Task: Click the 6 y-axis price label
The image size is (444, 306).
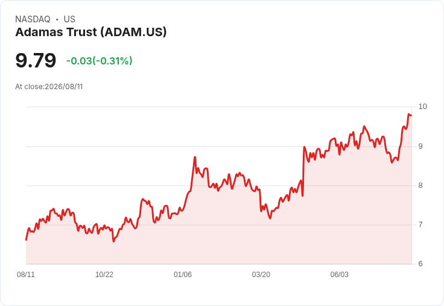Action: [x=420, y=264]
